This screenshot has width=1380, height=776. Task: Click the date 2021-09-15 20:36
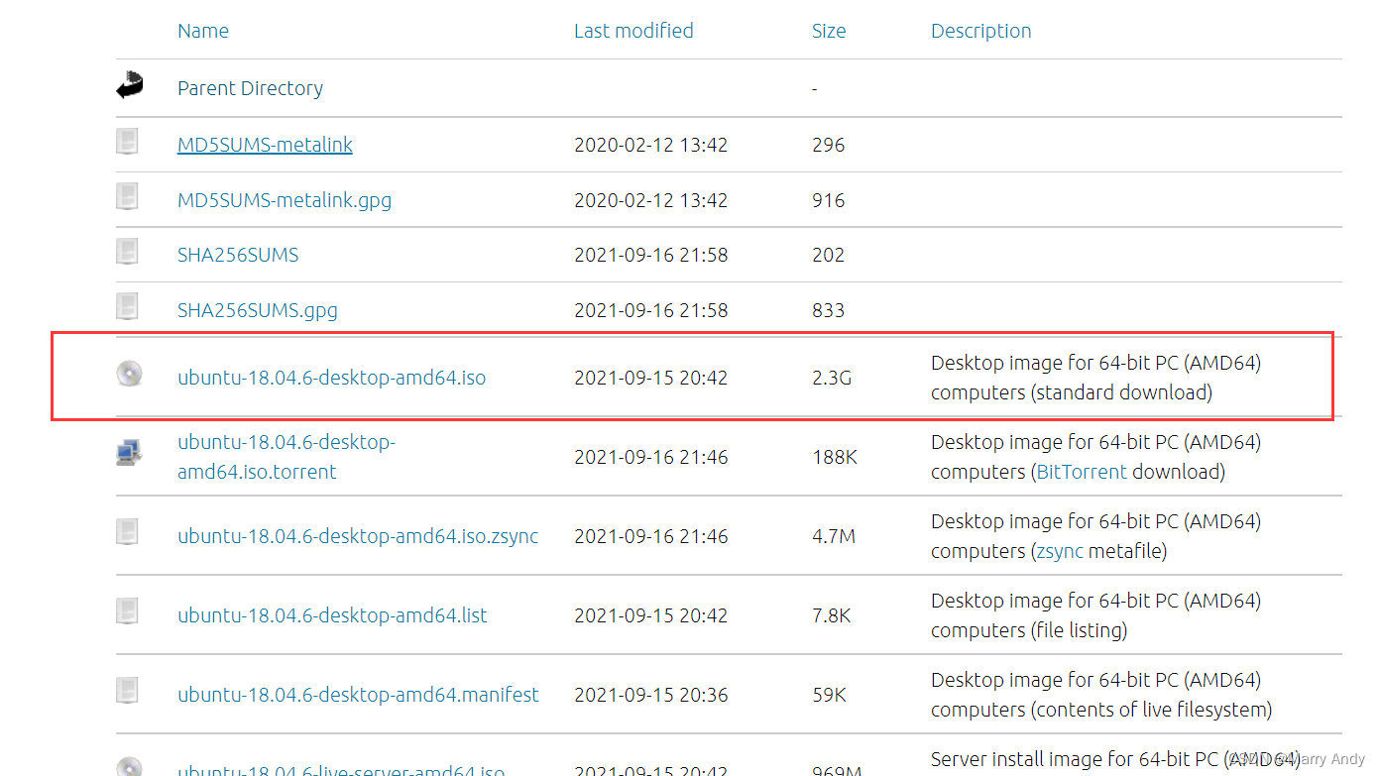650,695
